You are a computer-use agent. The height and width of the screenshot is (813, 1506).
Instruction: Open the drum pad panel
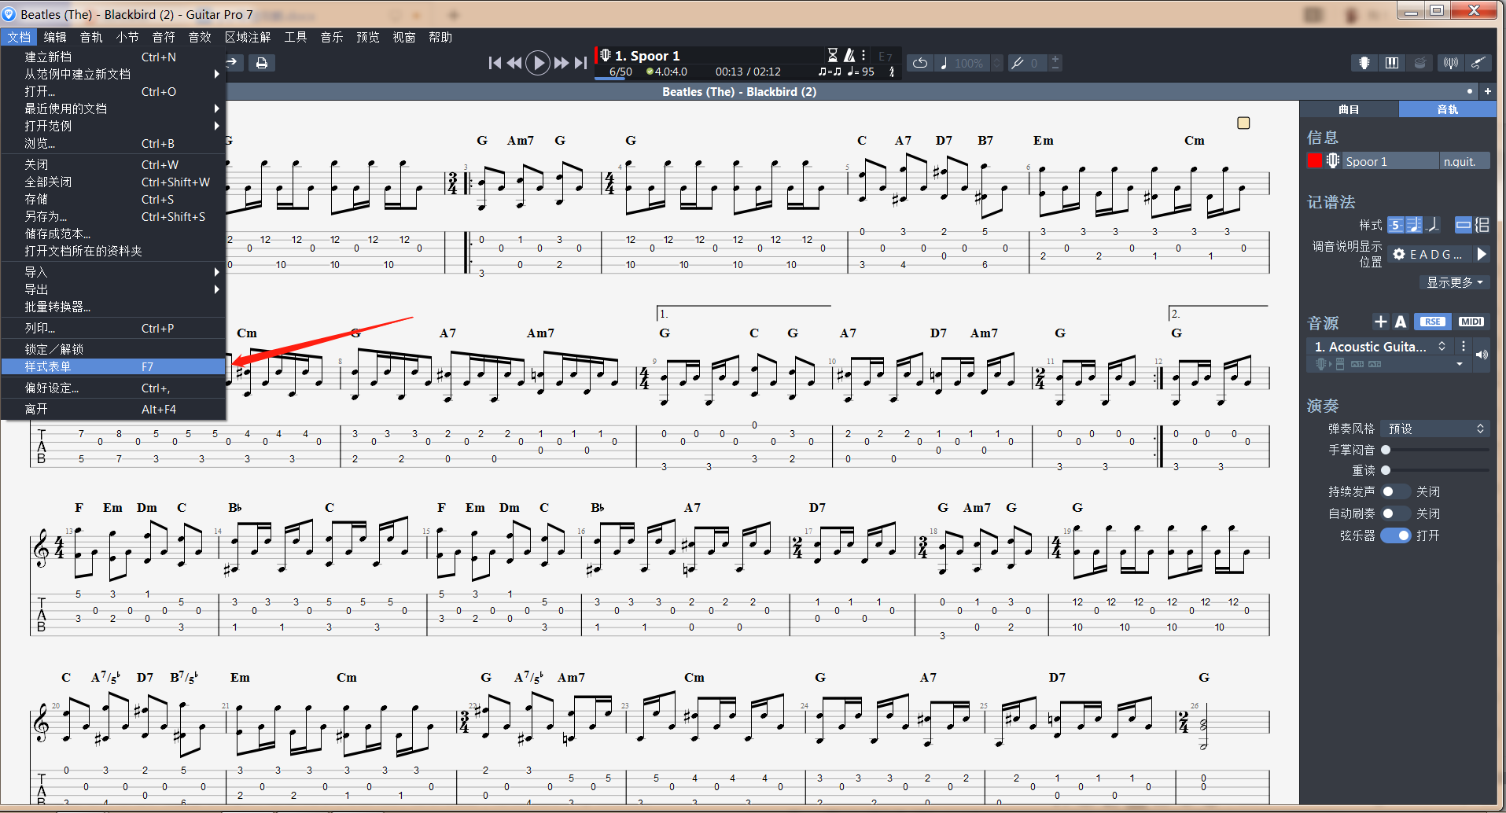pos(1419,63)
